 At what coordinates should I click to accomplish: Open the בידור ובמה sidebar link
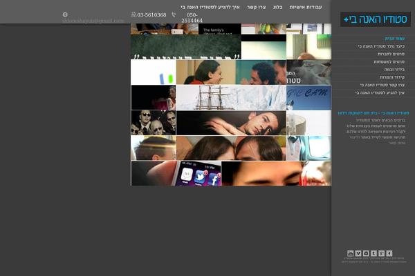tap(394, 70)
